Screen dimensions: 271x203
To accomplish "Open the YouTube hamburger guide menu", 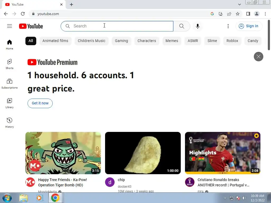I will (10, 26).
